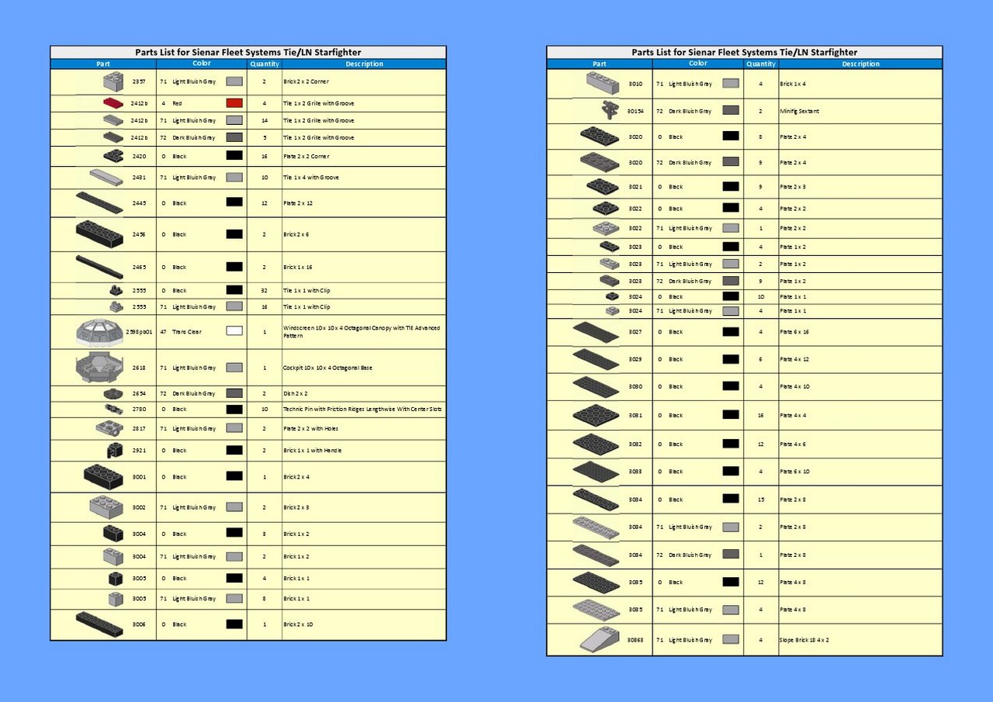Select the text "Brick 2 x 2 Corner"
993x702 pixels.
click(306, 81)
